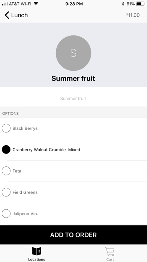Select the Feta radio option
The height and width of the screenshot is (262, 147).
point(73,171)
